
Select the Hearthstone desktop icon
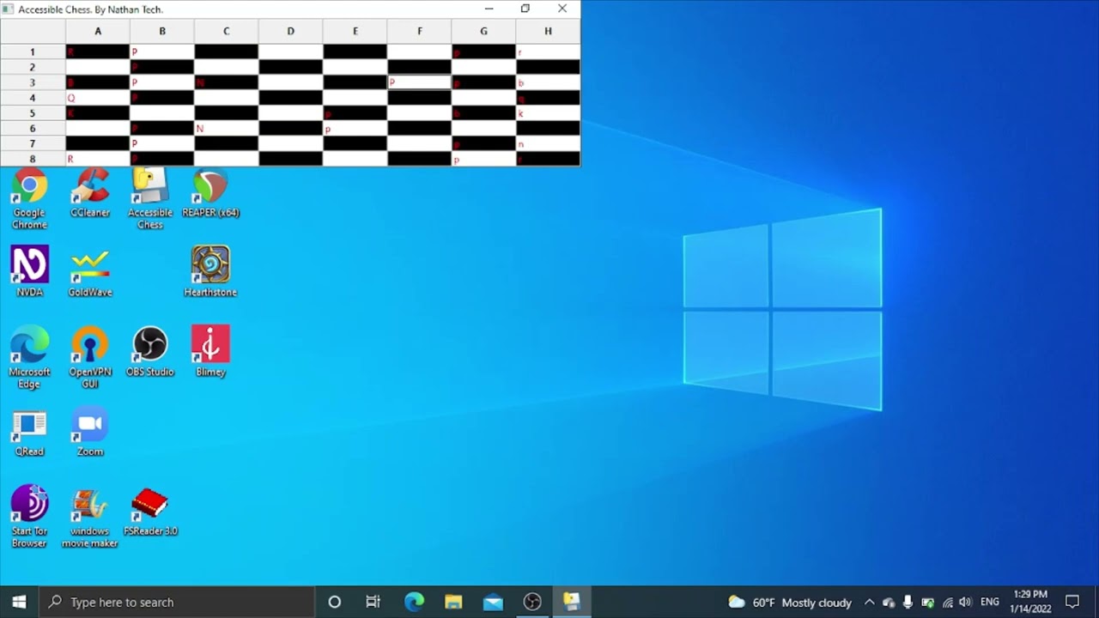click(210, 272)
